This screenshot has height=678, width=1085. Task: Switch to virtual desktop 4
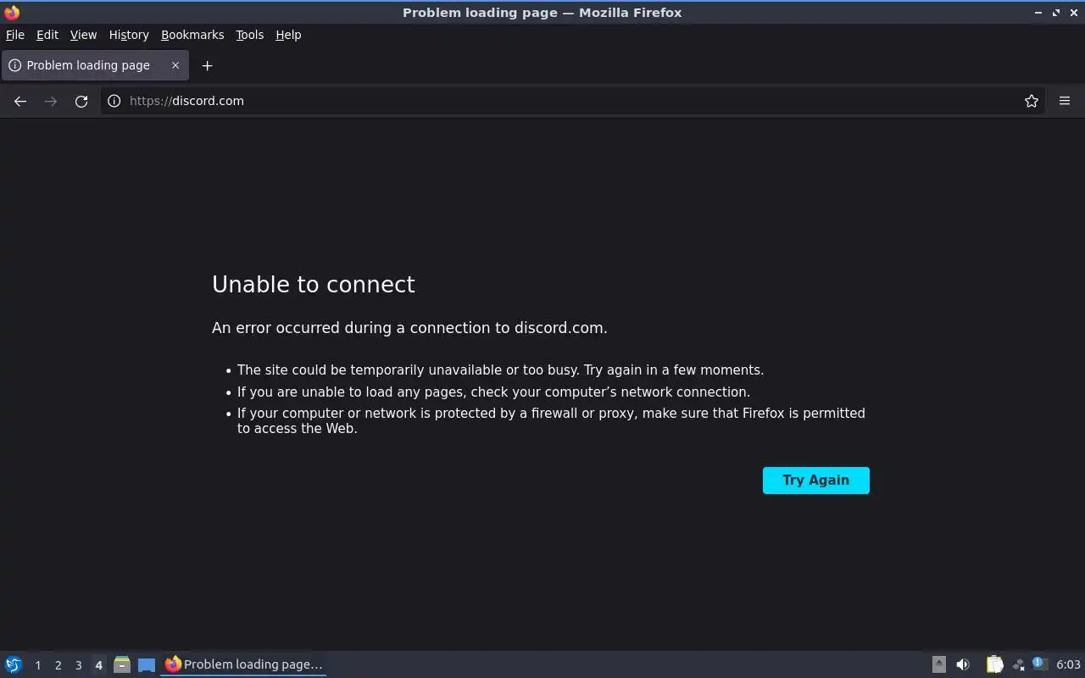98,665
